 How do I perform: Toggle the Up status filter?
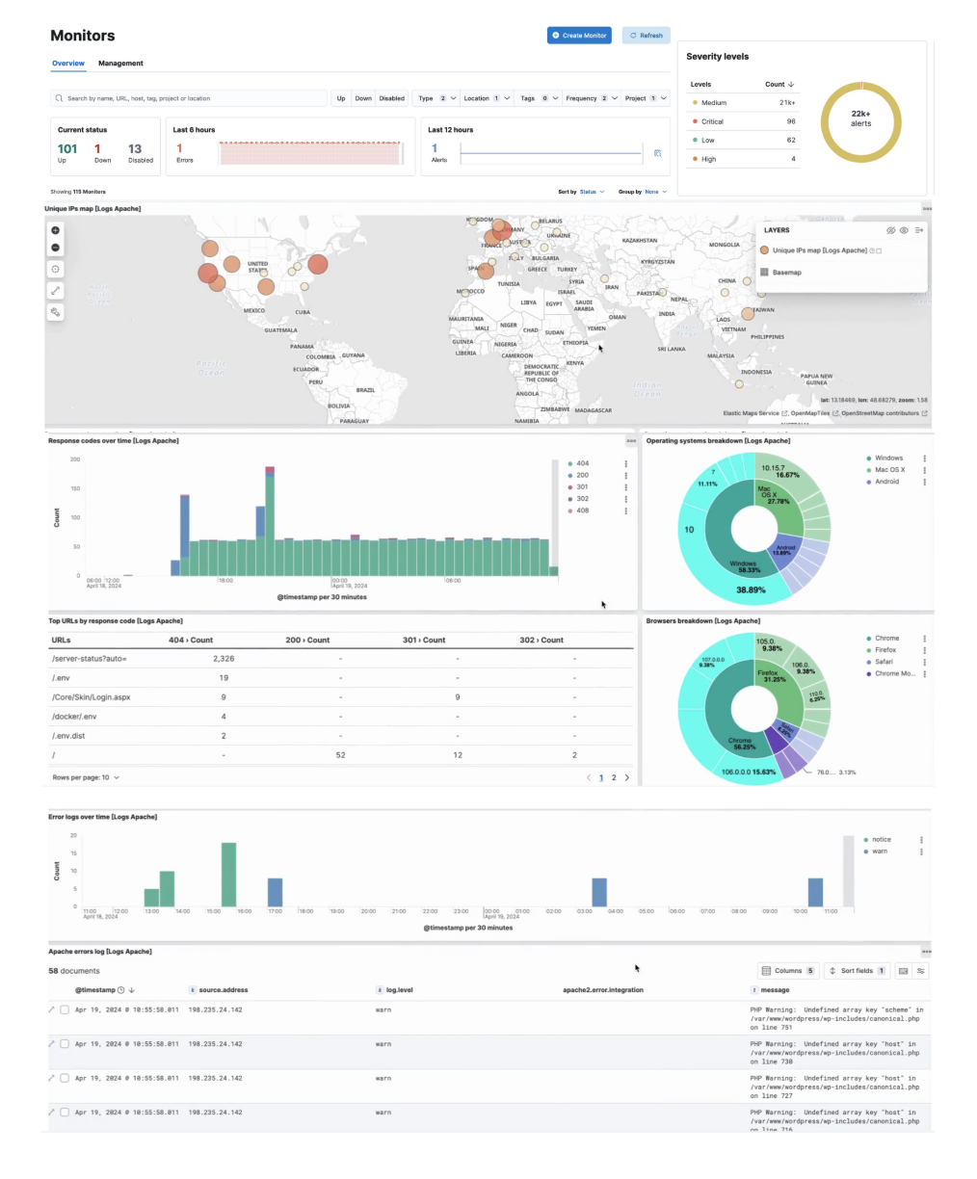pyautogui.click(x=341, y=98)
